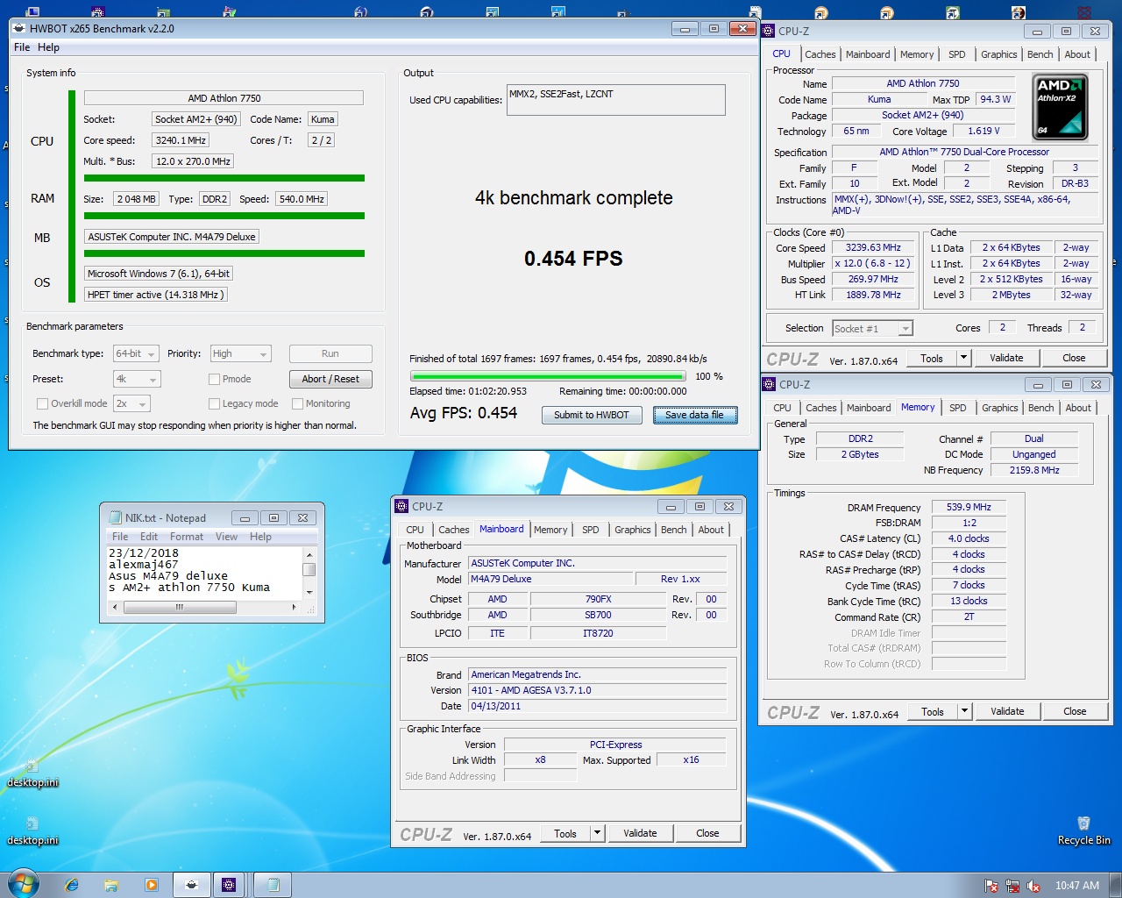
Task: Click the BIOS date 04/13/2011 value
Action: (598, 706)
